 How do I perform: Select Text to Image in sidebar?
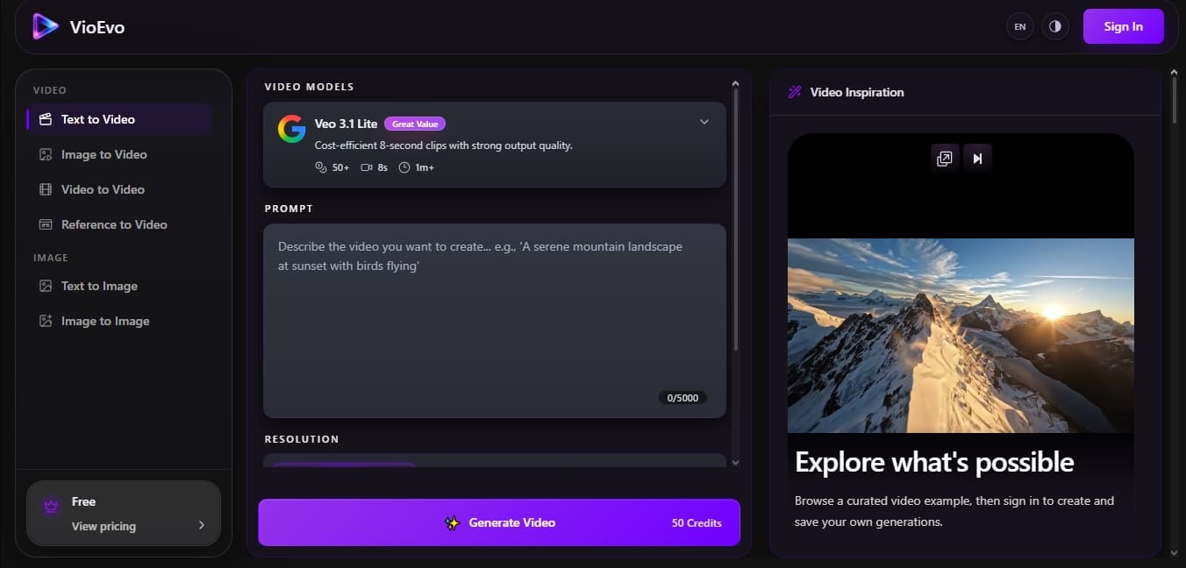coord(119,286)
